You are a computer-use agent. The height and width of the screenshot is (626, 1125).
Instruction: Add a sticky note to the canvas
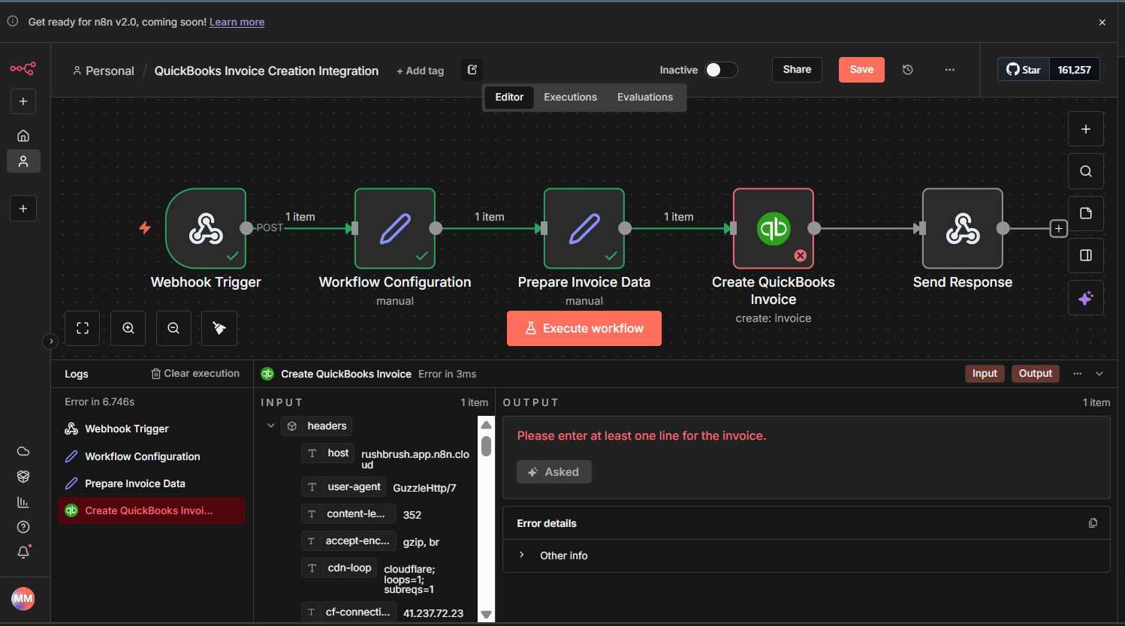tap(1085, 213)
